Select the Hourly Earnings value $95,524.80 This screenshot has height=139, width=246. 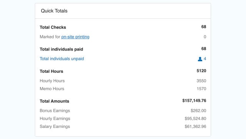(195, 119)
